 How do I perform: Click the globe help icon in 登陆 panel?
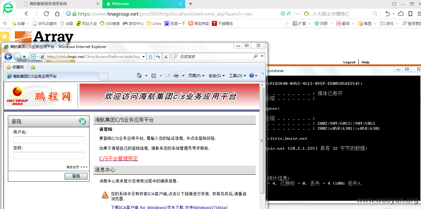tap(82, 121)
